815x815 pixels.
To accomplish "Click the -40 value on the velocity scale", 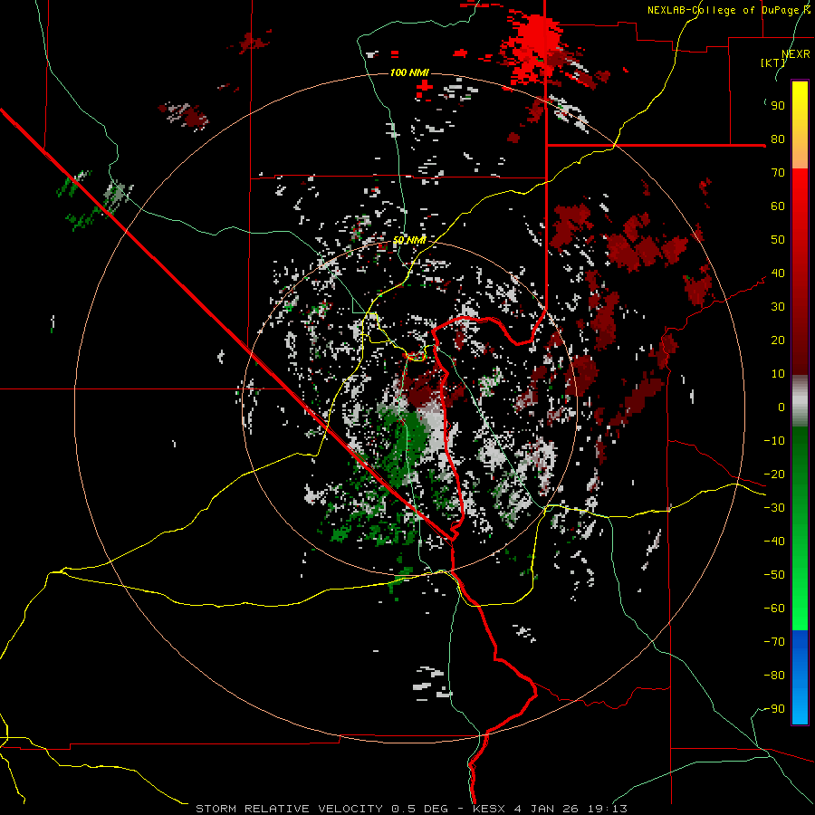I will pos(774,542).
